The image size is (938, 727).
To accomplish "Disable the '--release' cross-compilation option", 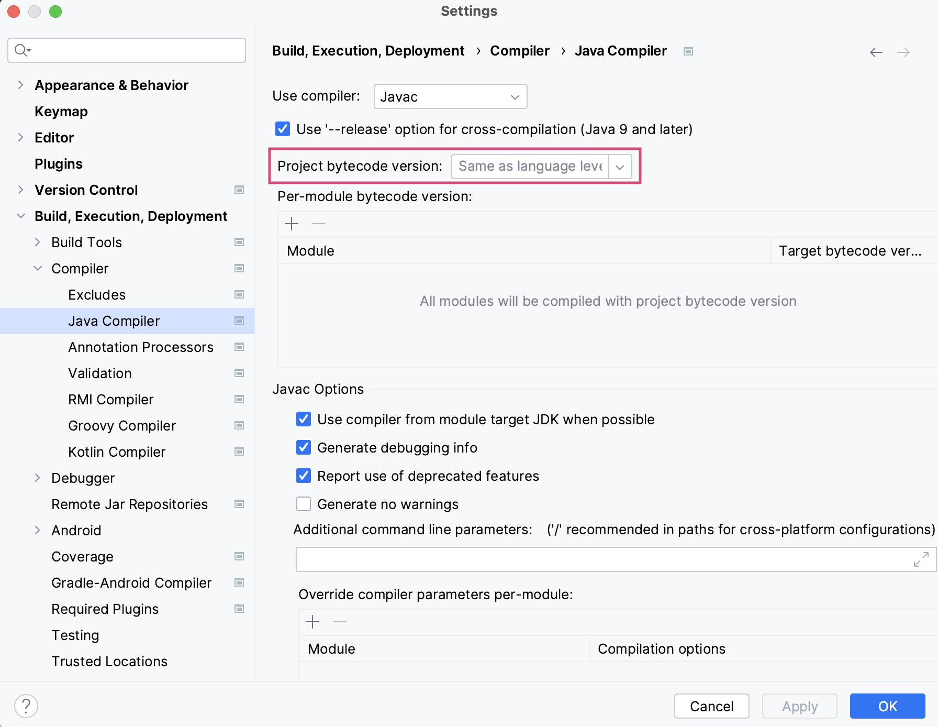I will 283,129.
